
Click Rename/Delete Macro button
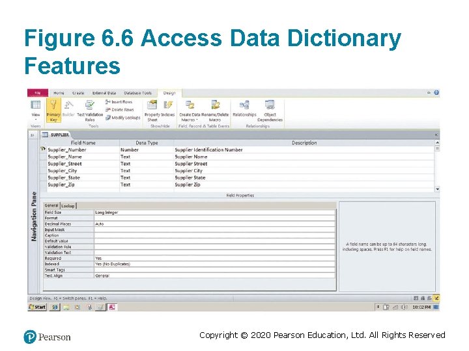click(x=215, y=110)
